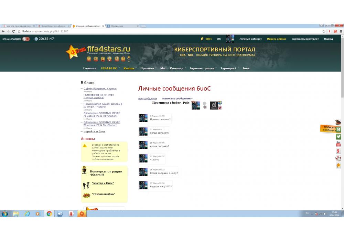Click the browser address bar URL
344x241 pixels.
point(45,31)
